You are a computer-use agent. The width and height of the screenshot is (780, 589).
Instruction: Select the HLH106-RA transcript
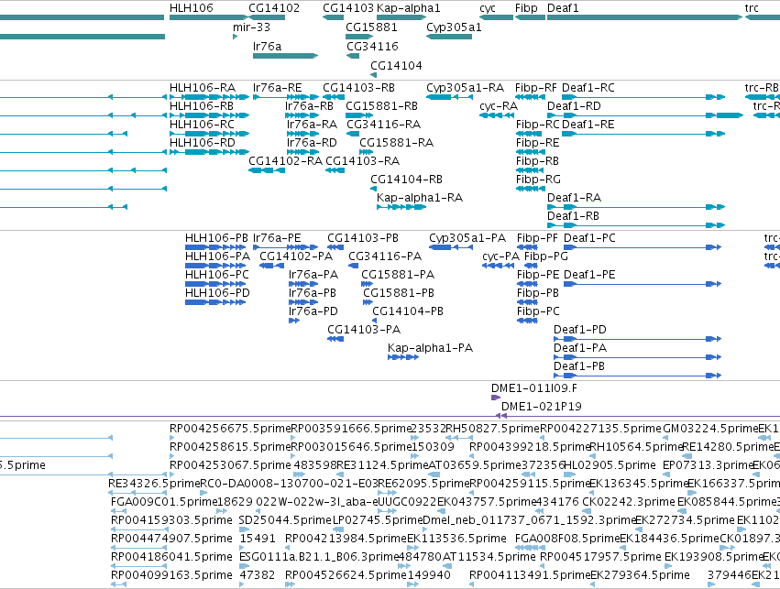[x=209, y=97]
